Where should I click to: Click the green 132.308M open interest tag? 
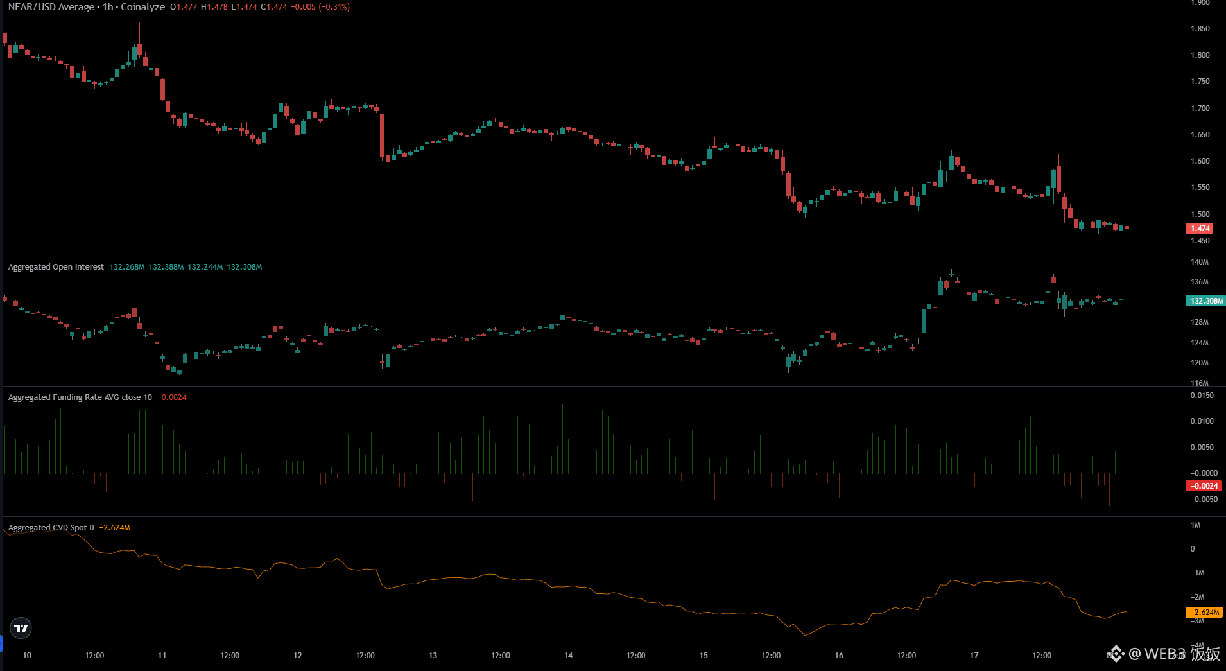pyautogui.click(x=1205, y=300)
